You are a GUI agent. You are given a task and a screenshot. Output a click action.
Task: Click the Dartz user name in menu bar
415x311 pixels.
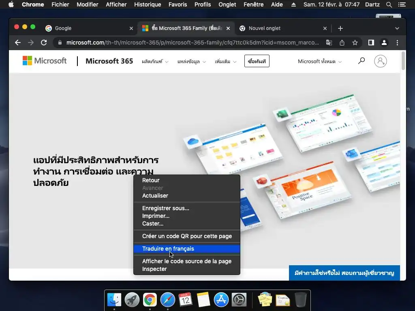pos(372,4)
